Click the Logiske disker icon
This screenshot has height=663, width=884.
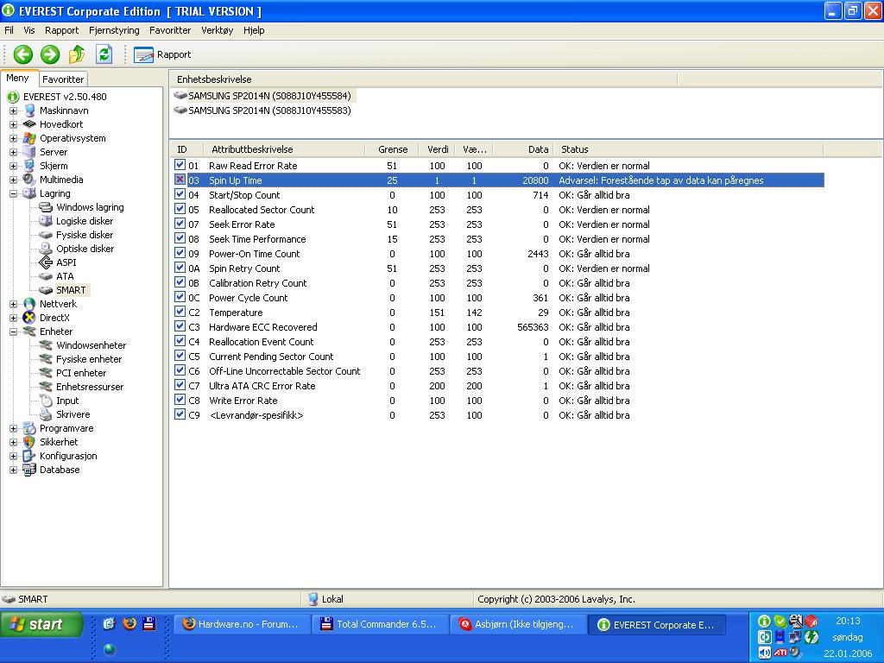[46, 221]
